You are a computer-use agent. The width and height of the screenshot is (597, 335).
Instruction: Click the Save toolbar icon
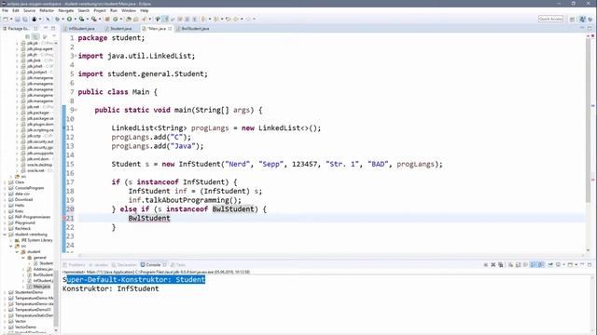pos(18,19)
